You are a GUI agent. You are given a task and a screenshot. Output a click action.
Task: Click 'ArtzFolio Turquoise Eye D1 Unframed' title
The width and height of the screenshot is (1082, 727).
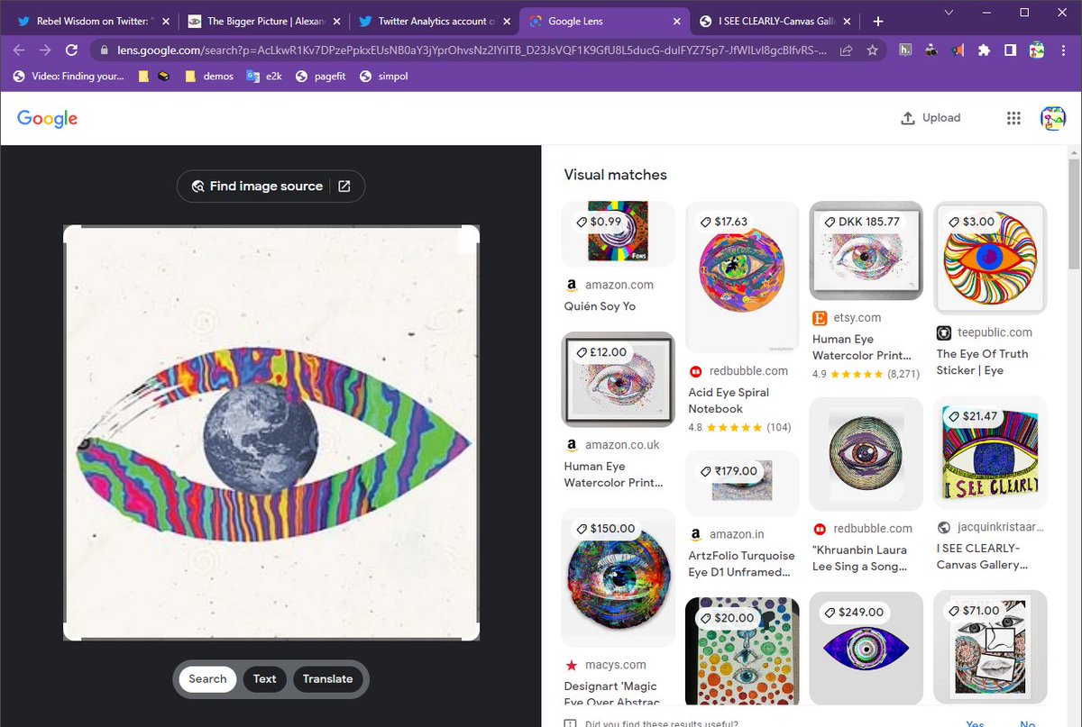click(741, 564)
